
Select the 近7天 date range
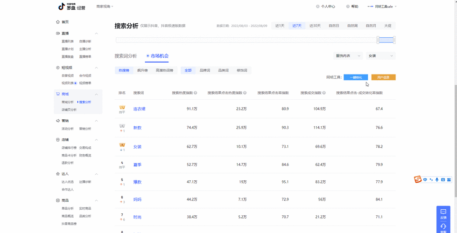[297, 26]
